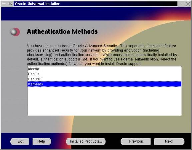Viewport: 192px width, 150px height.
Task: Open the window menu dash icon
Action: coord(4,4)
